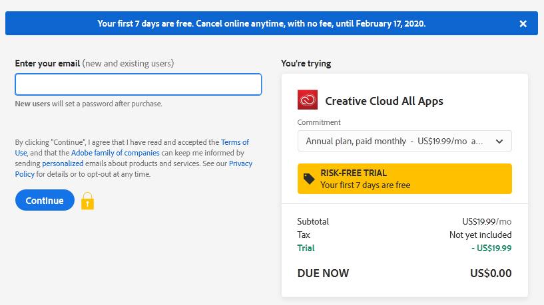Screen dimensions: 544x305
Task: Click the yellow padlock security icon
Action: (x=87, y=201)
